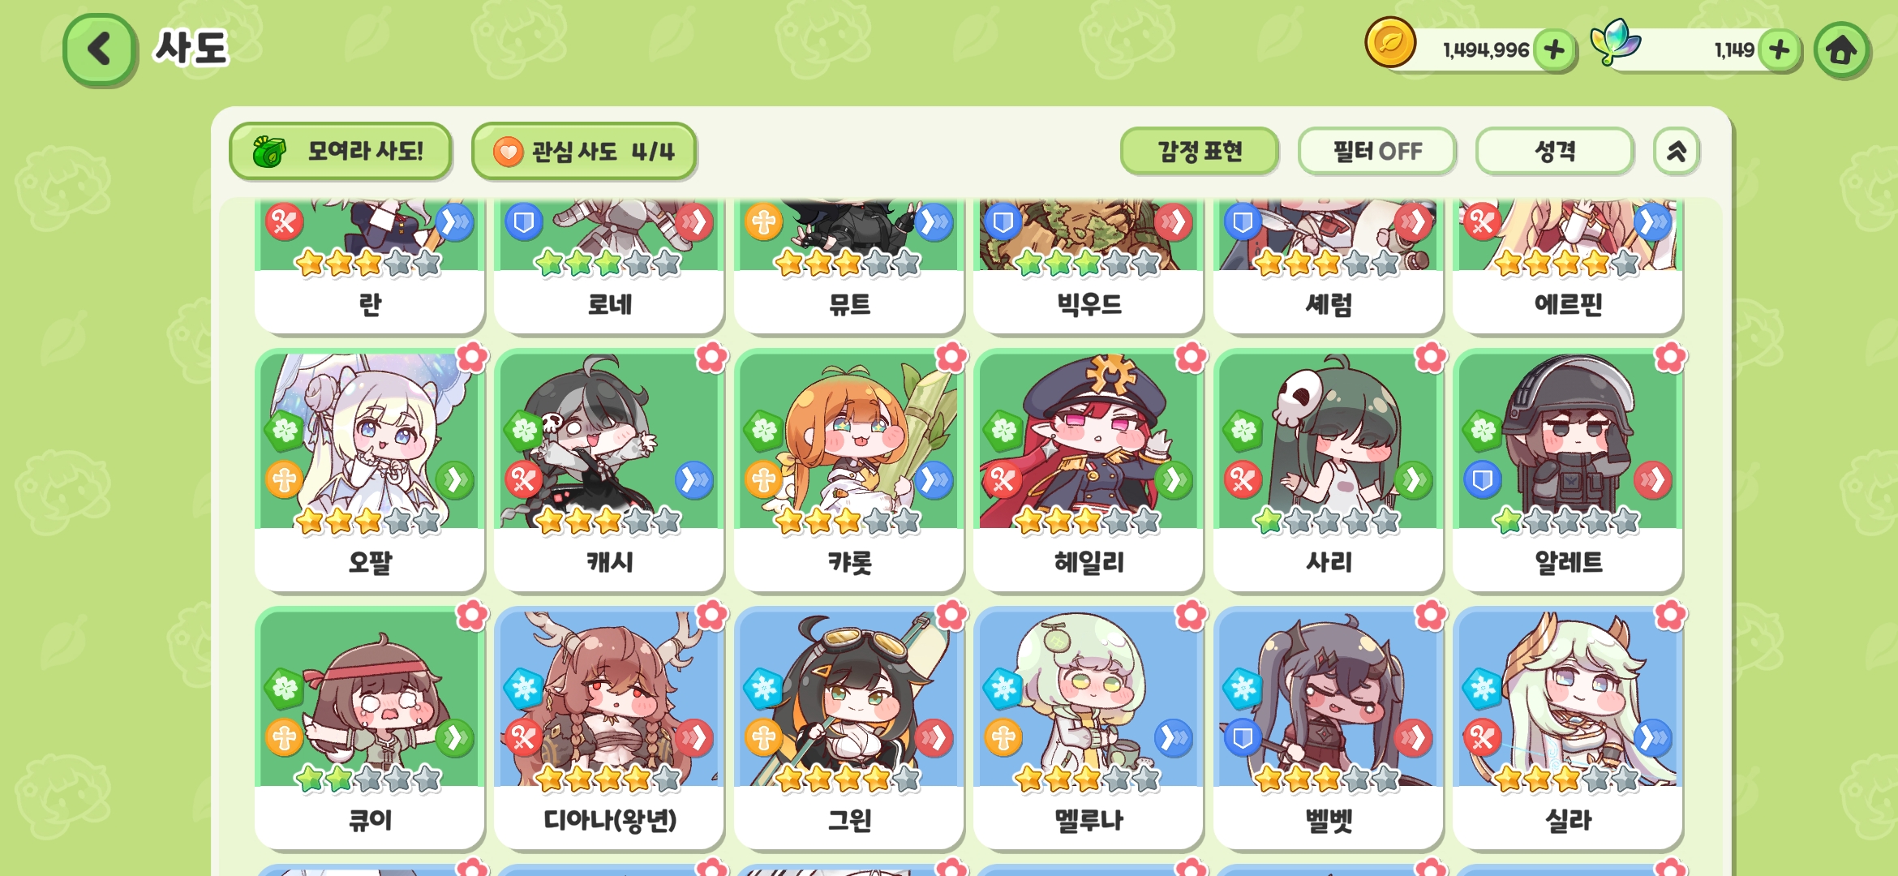The height and width of the screenshot is (876, 1898).
Task: Toggle favorite flower on 헤일리 card
Action: tap(1190, 358)
